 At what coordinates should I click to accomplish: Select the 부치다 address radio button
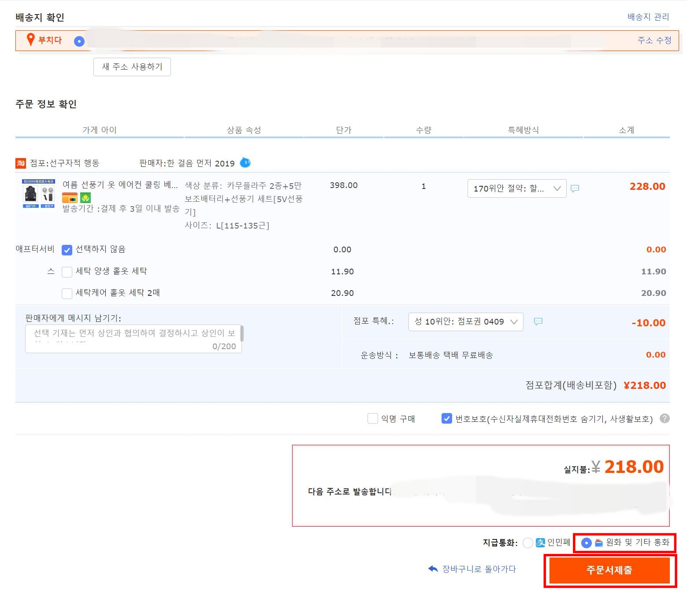click(x=79, y=41)
